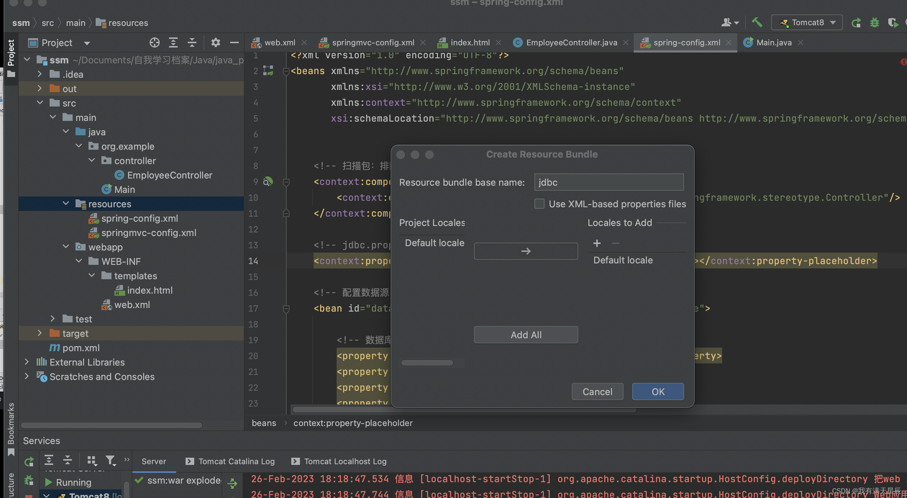
Task: Open the Tomcat Catalina Log tab
Action: 236,461
